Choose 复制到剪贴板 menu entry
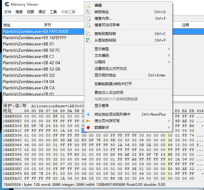The image size is (204, 190). pyautogui.click(x=105, y=34)
